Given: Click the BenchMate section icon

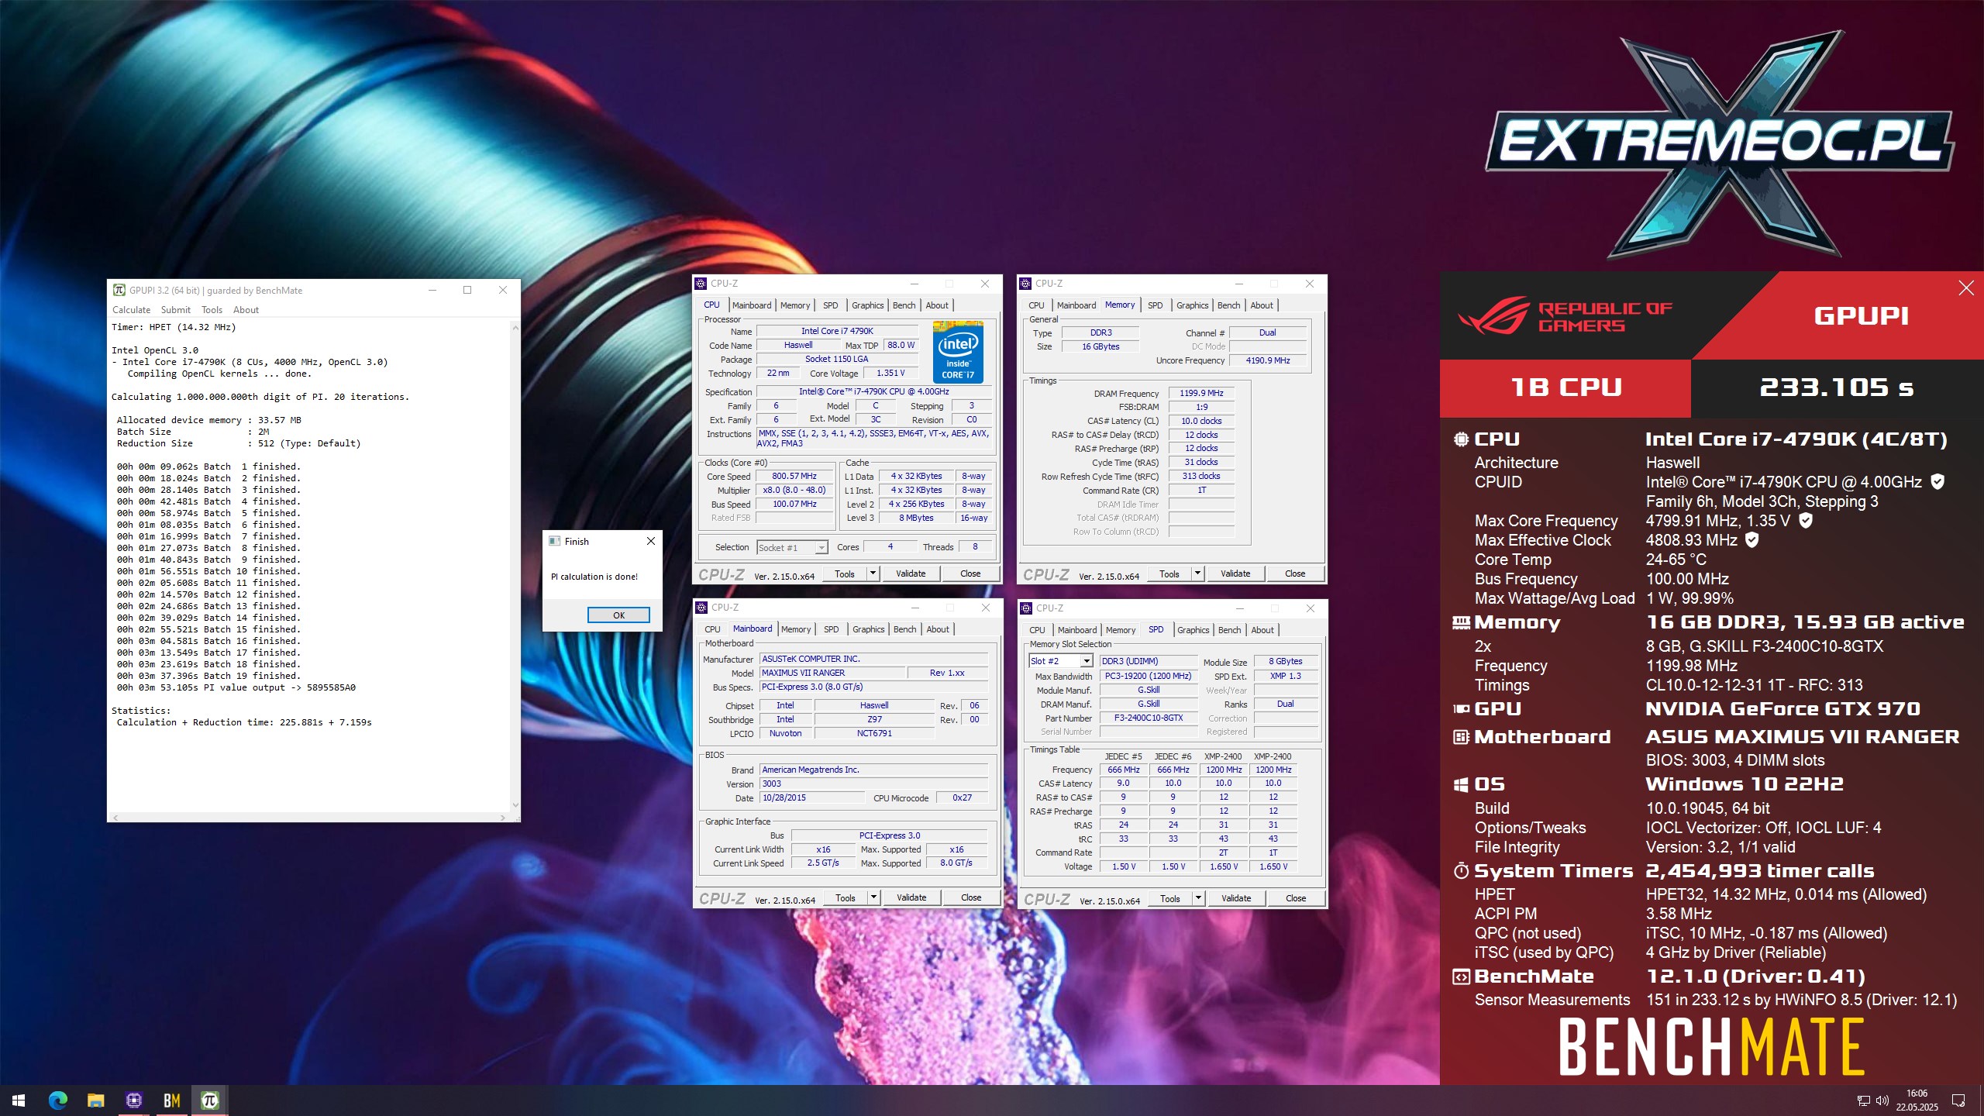Looking at the screenshot, I should 1462,977.
